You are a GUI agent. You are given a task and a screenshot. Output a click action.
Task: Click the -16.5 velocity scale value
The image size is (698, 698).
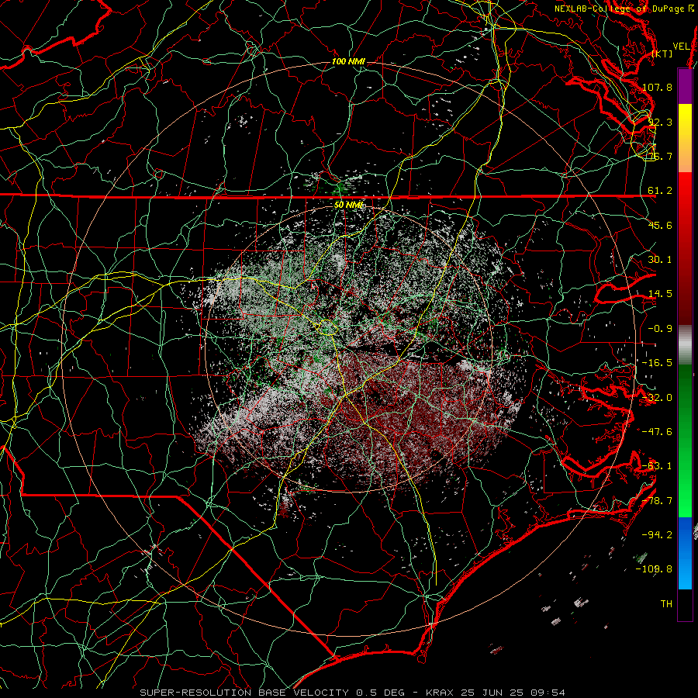coord(657,363)
